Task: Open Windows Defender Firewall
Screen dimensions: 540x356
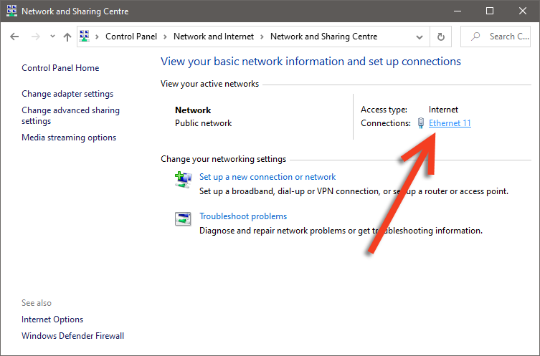Action: 72,336
